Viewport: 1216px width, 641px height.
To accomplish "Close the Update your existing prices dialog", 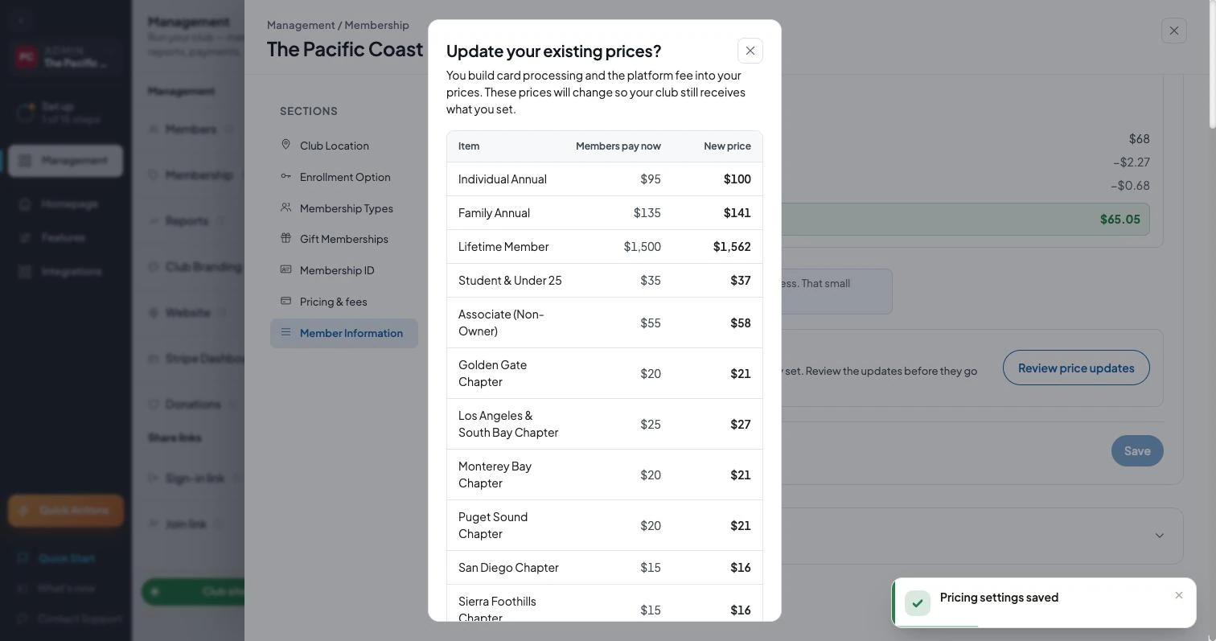I will (750, 51).
